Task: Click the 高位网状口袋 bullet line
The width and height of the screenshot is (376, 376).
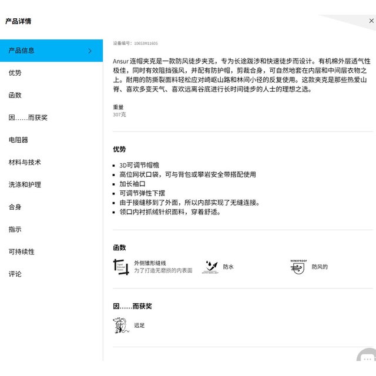Action: click(x=187, y=174)
